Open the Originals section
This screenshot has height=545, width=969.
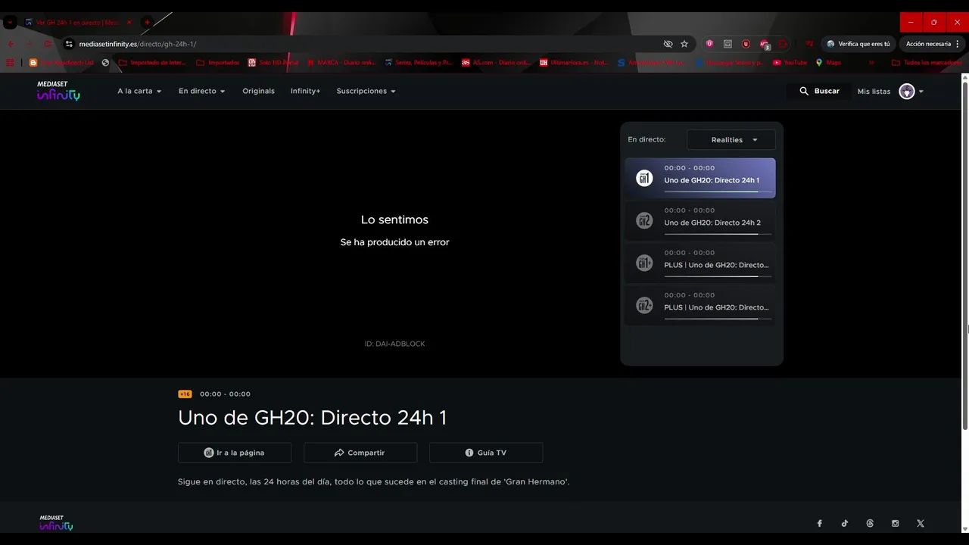click(258, 91)
